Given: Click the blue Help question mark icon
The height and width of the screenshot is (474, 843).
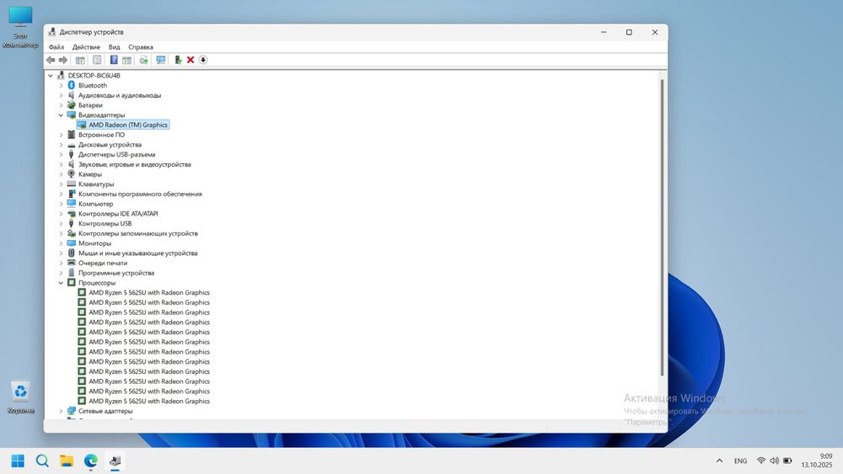Looking at the screenshot, I should [x=114, y=60].
